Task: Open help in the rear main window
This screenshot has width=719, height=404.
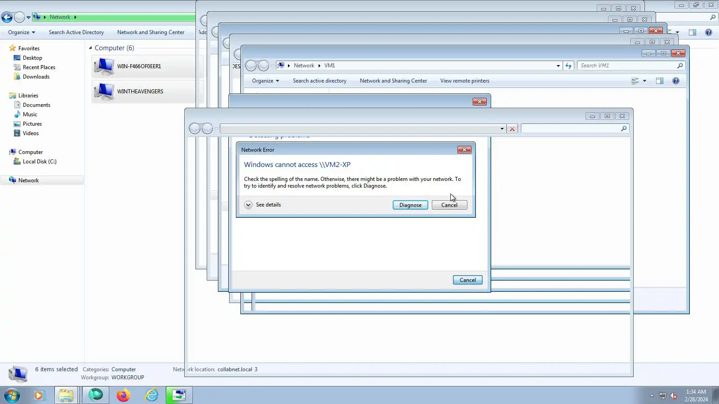Action: click(709, 32)
